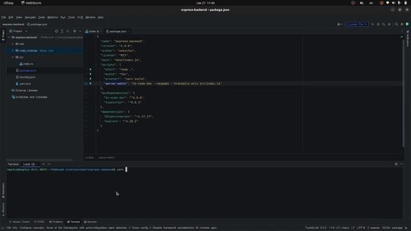Open the Version Control tool window
The width and height of the screenshot is (411, 231).
20,222
